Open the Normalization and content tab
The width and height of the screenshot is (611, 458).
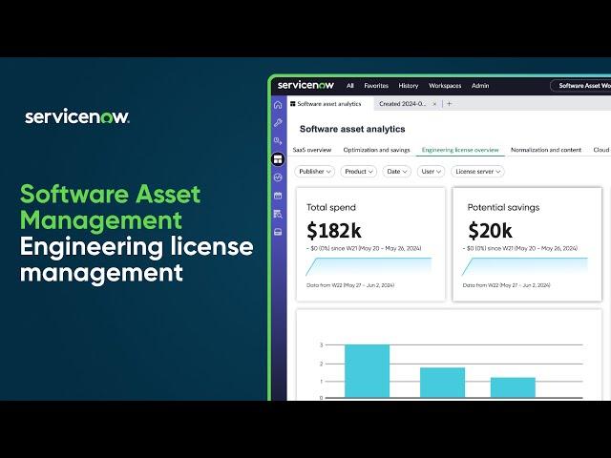tap(546, 150)
